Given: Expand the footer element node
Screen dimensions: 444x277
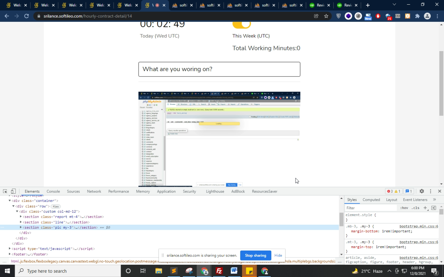Looking at the screenshot, I should click(10, 254).
